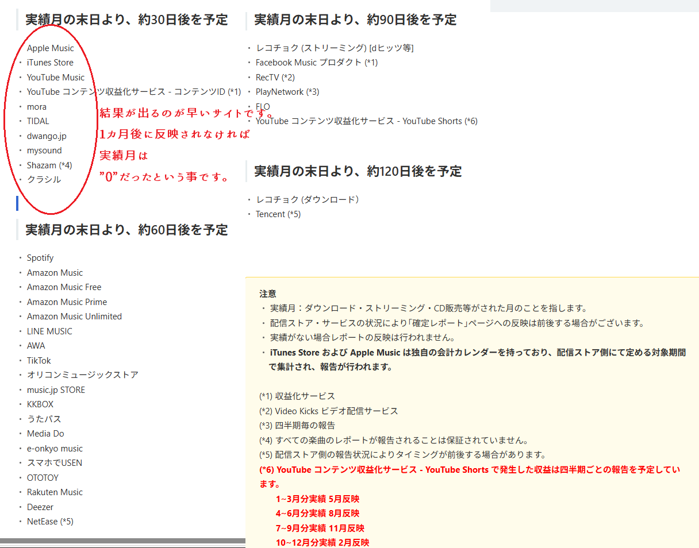Viewport: 699px width, 548px height.
Task: Select Amazon Music Unlimited entry
Action: coord(74,317)
